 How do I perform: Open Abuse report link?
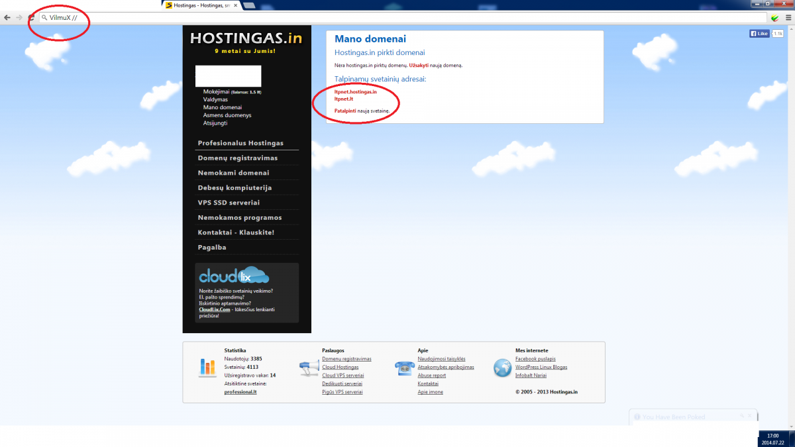pyautogui.click(x=432, y=375)
